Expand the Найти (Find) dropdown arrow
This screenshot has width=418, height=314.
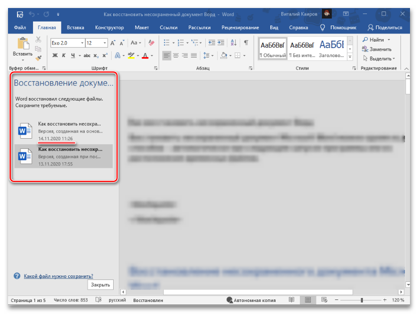[388, 40]
